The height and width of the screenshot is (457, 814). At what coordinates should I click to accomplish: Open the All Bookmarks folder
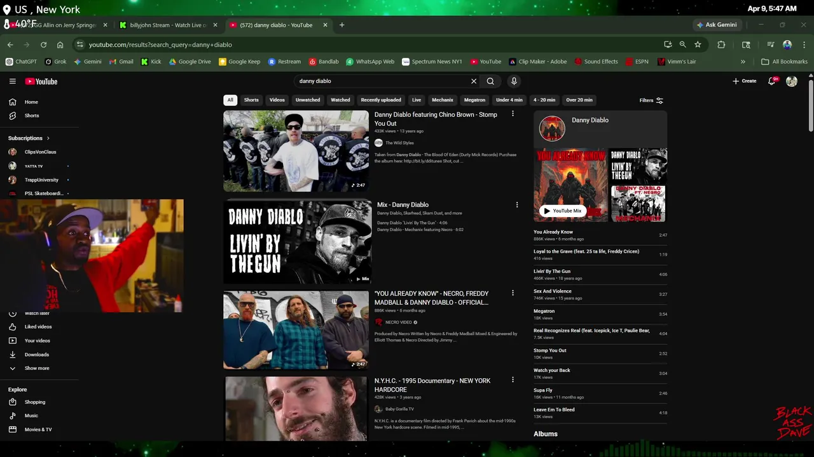coord(785,62)
